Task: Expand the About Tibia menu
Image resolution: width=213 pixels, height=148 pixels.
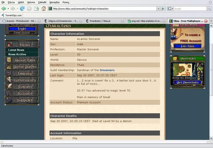Action: [25, 60]
